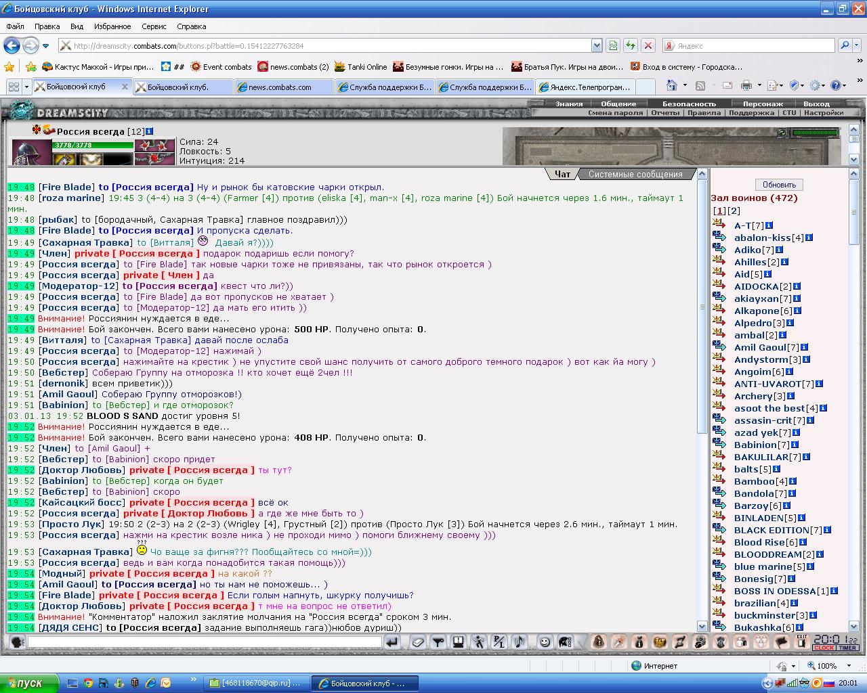The height and width of the screenshot is (693, 867).
Task: Open the smiley emoticons picker
Action: pos(545,642)
